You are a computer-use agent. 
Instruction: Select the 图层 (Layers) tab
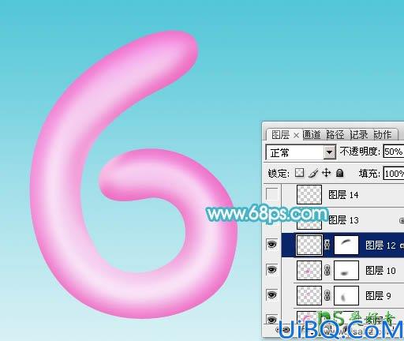tap(281, 135)
